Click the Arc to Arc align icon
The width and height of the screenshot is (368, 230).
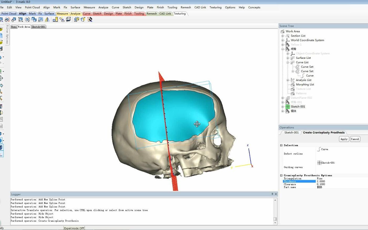62,19
